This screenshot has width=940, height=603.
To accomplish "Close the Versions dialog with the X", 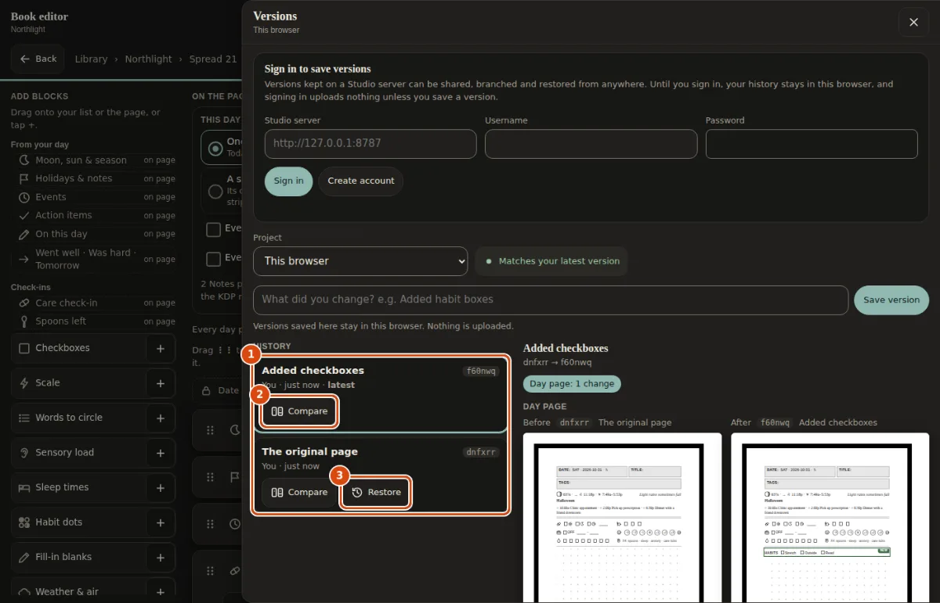I will (913, 22).
